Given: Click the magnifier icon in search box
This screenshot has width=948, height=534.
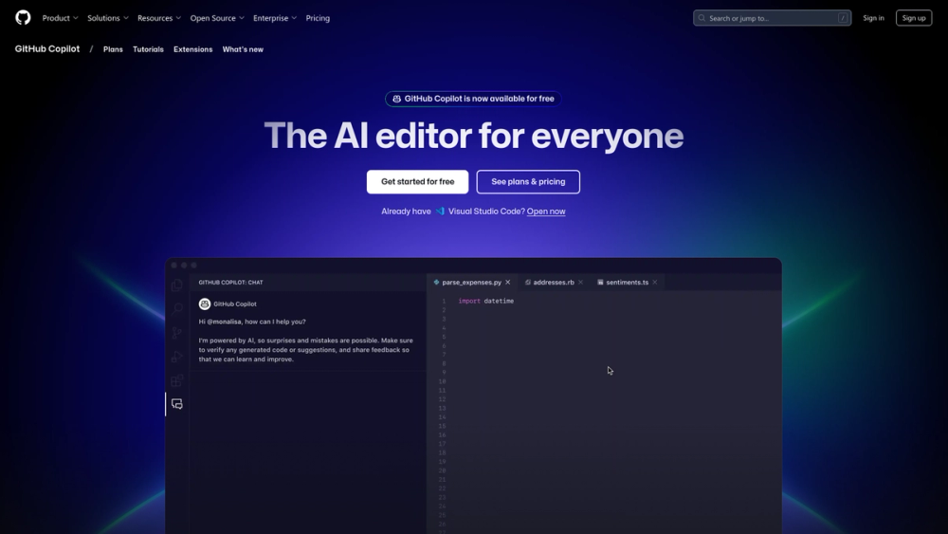Looking at the screenshot, I should (x=702, y=18).
